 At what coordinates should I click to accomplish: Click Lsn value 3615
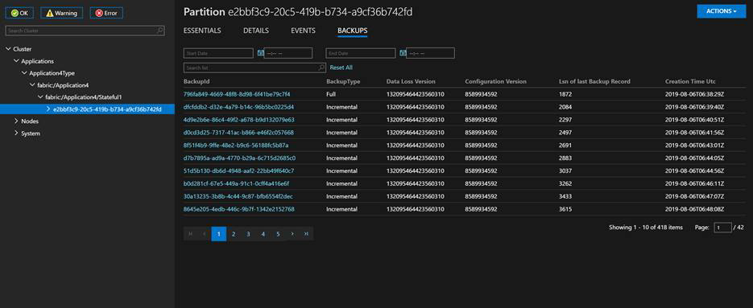coord(565,209)
